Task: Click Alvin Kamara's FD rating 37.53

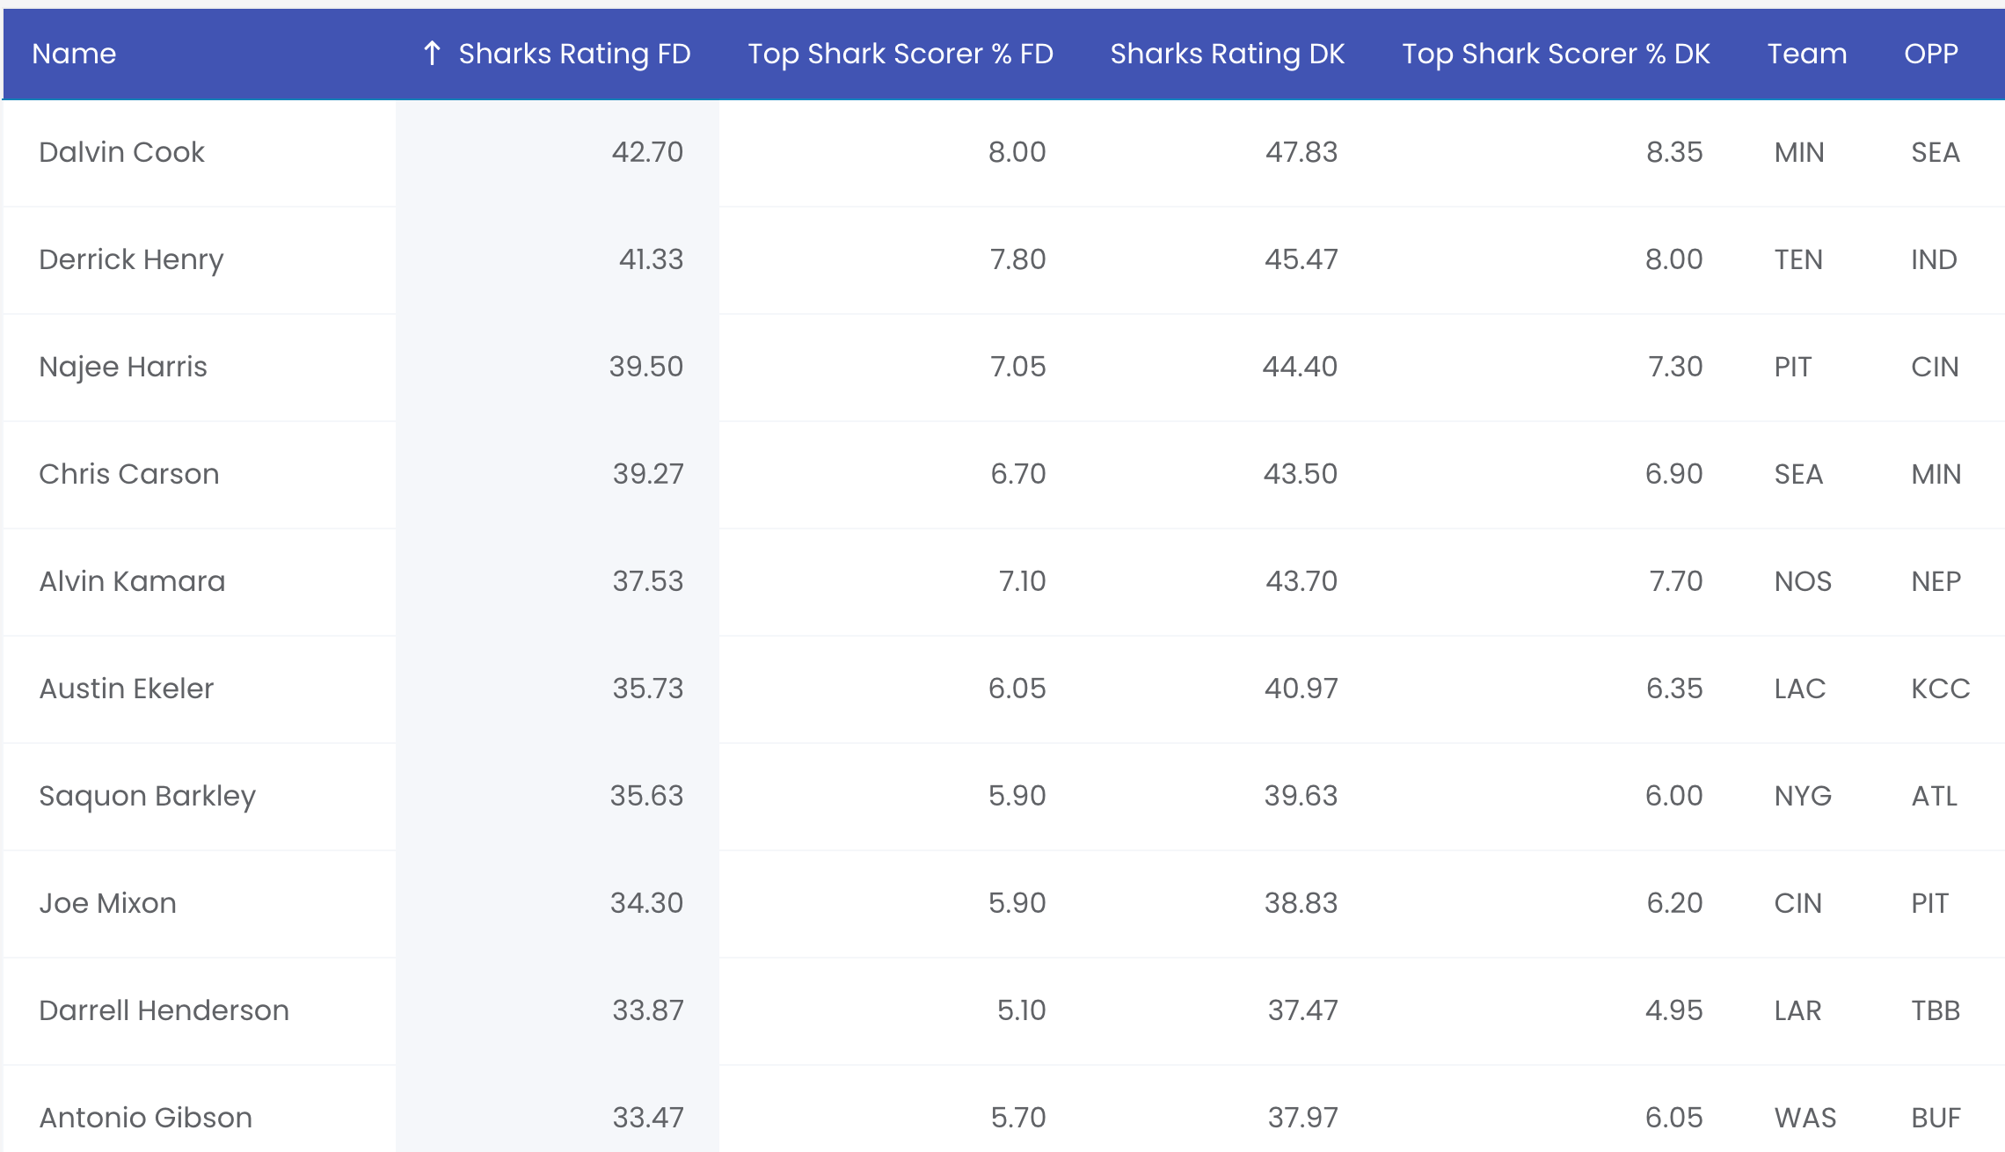Action: pyautogui.click(x=648, y=581)
